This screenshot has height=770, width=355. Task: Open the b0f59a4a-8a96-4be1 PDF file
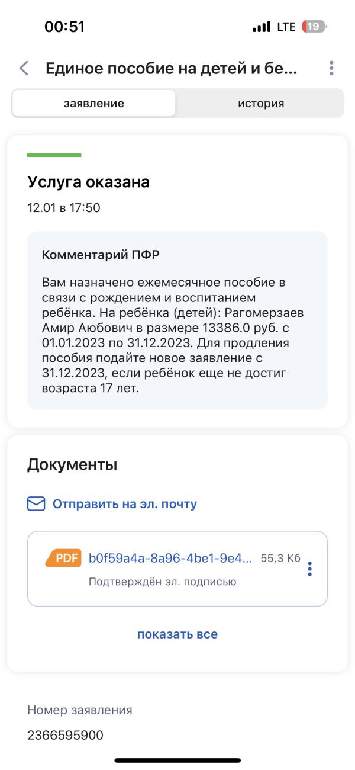(x=170, y=558)
